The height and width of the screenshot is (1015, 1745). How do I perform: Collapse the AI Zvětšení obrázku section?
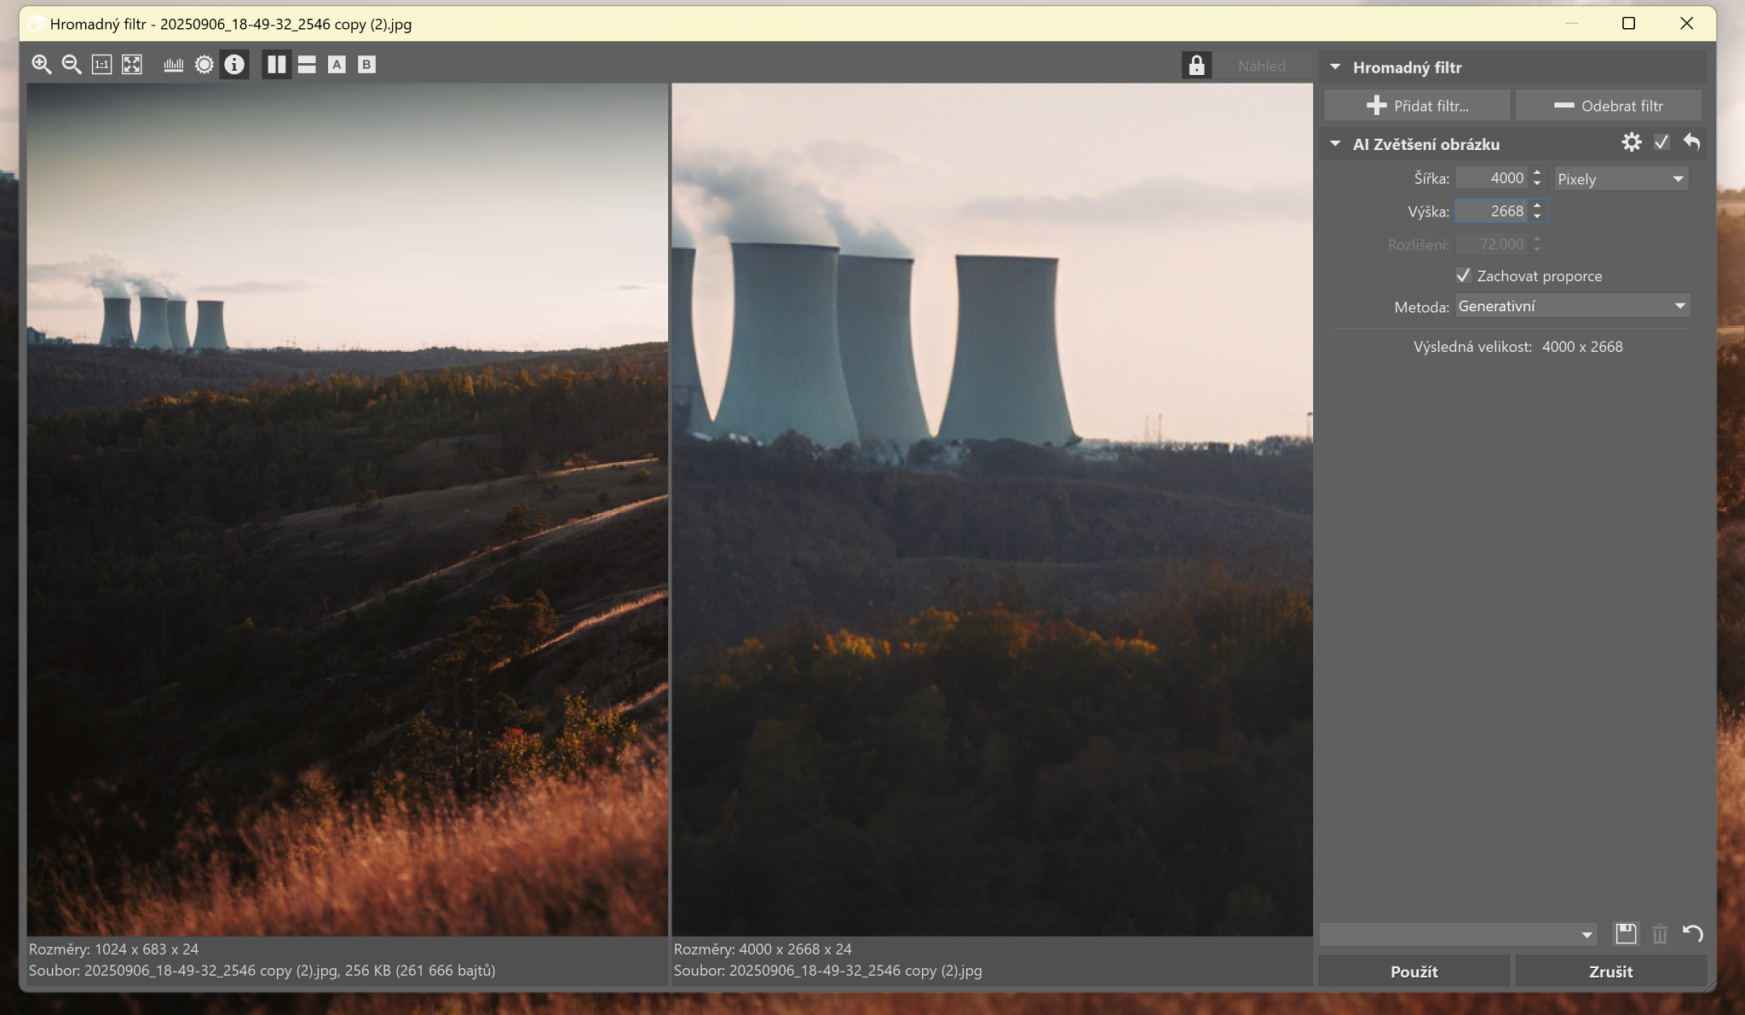coord(1335,144)
